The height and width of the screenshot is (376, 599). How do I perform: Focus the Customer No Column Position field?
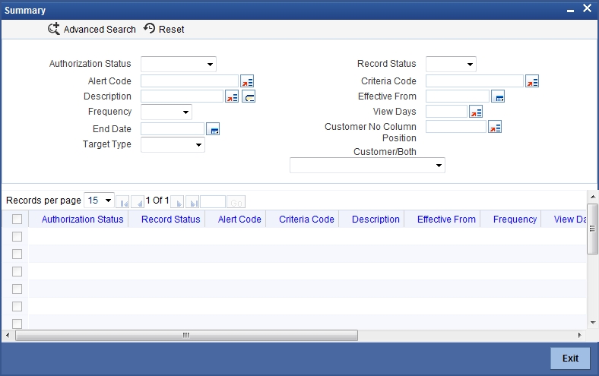point(456,127)
